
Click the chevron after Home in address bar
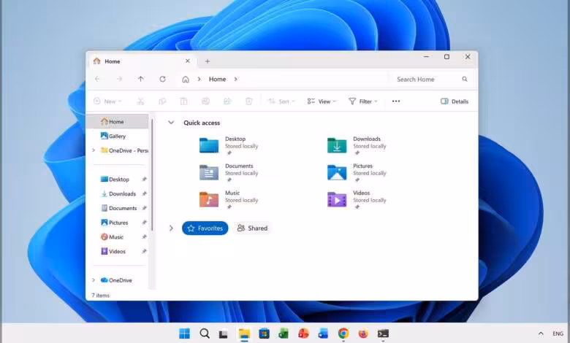click(235, 79)
